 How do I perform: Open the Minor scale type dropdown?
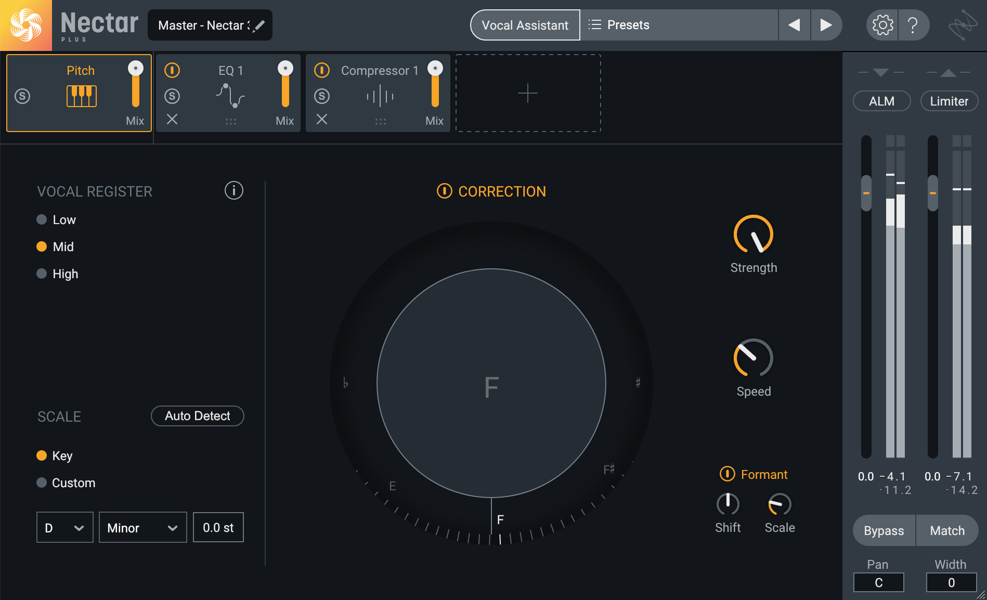[143, 527]
